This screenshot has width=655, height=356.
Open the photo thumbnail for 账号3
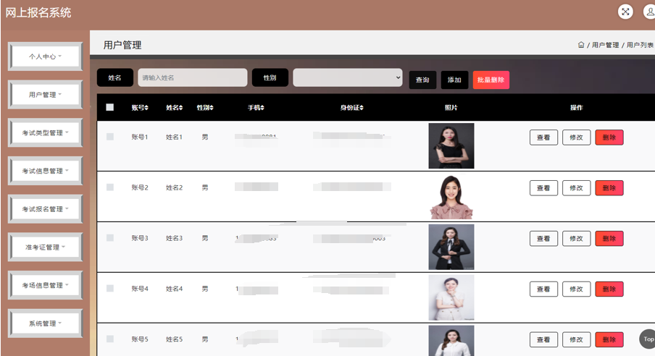pyautogui.click(x=451, y=247)
